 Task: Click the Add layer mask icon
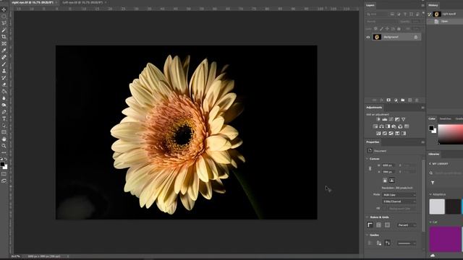pyautogui.click(x=388, y=100)
